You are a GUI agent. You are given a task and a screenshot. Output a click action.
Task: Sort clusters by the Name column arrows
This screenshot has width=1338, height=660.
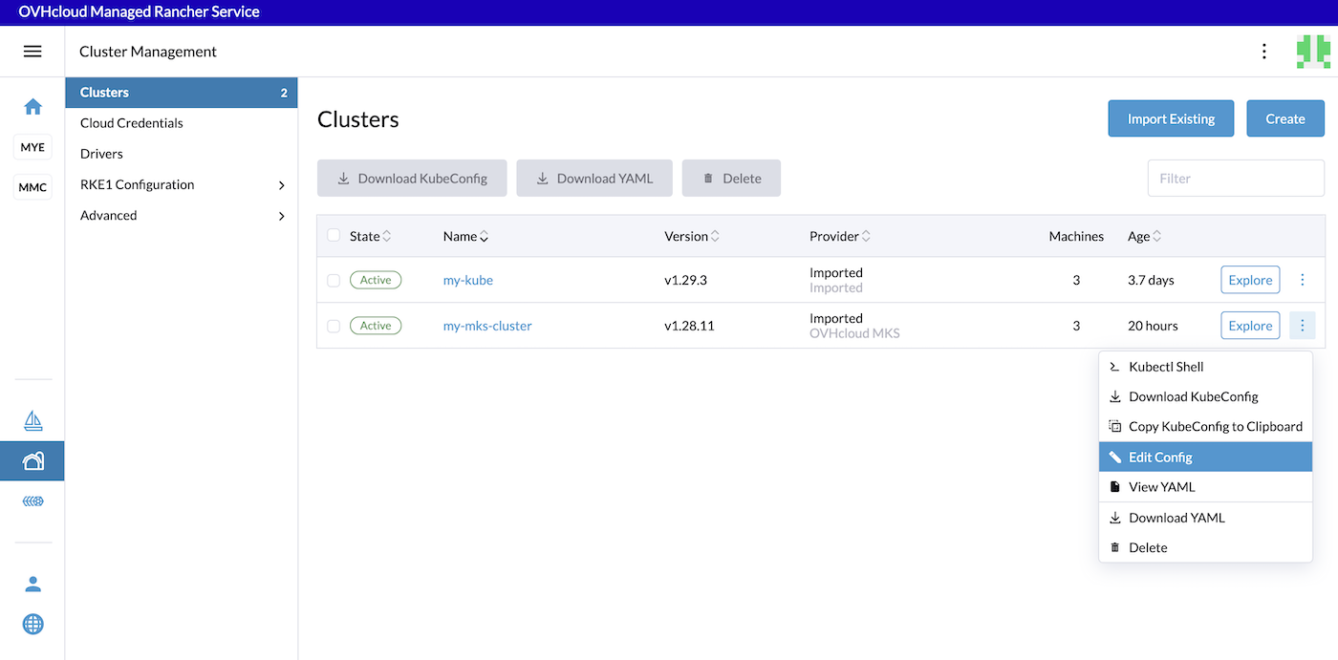click(x=486, y=236)
